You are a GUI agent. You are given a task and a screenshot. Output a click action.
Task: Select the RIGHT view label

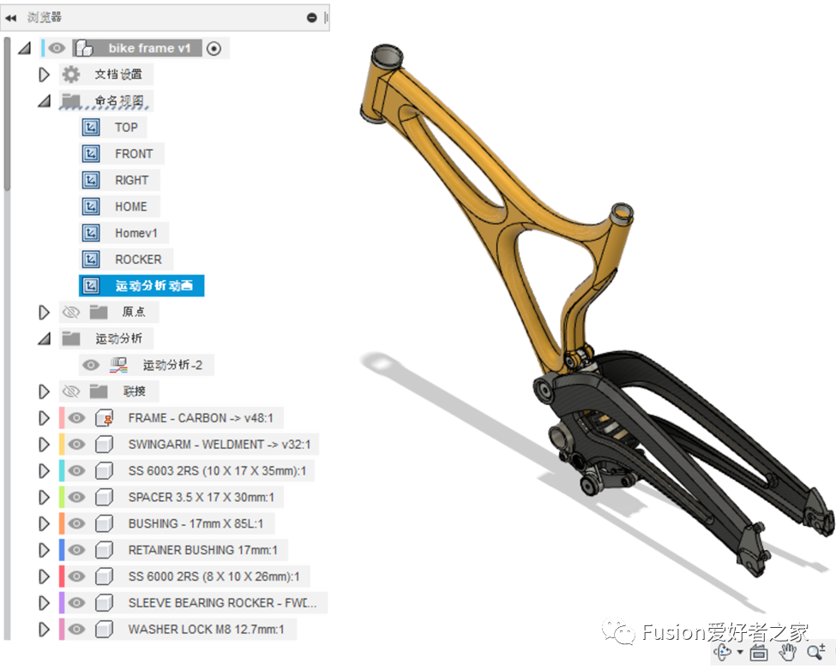point(132,180)
